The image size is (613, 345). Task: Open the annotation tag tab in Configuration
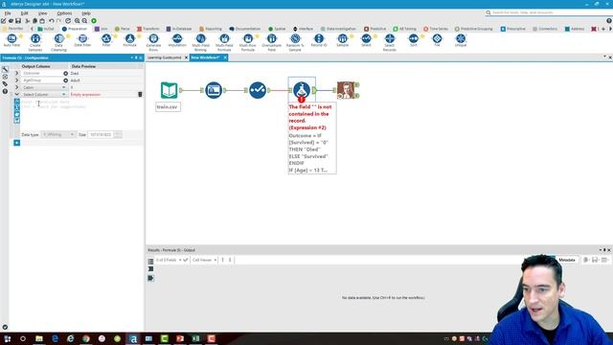[x=5, y=83]
